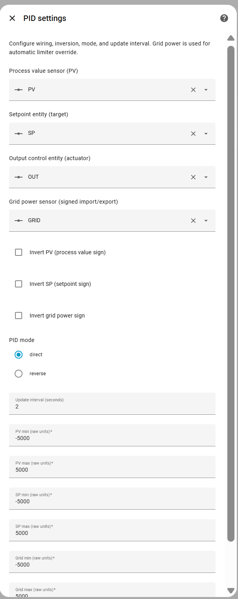Image resolution: width=238 pixels, height=599 pixels.
Task: Clear the OUT output control entity
Action: (x=193, y=177)
